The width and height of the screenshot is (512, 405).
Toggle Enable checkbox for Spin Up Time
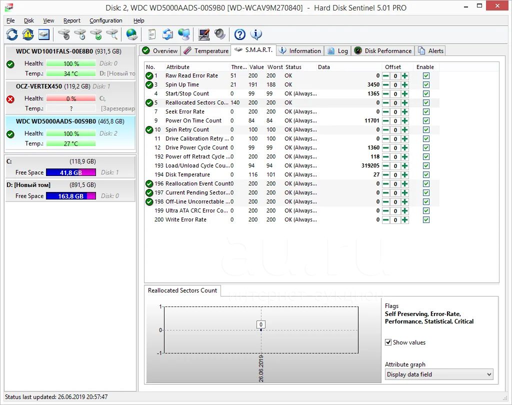(x=426, y=85)
